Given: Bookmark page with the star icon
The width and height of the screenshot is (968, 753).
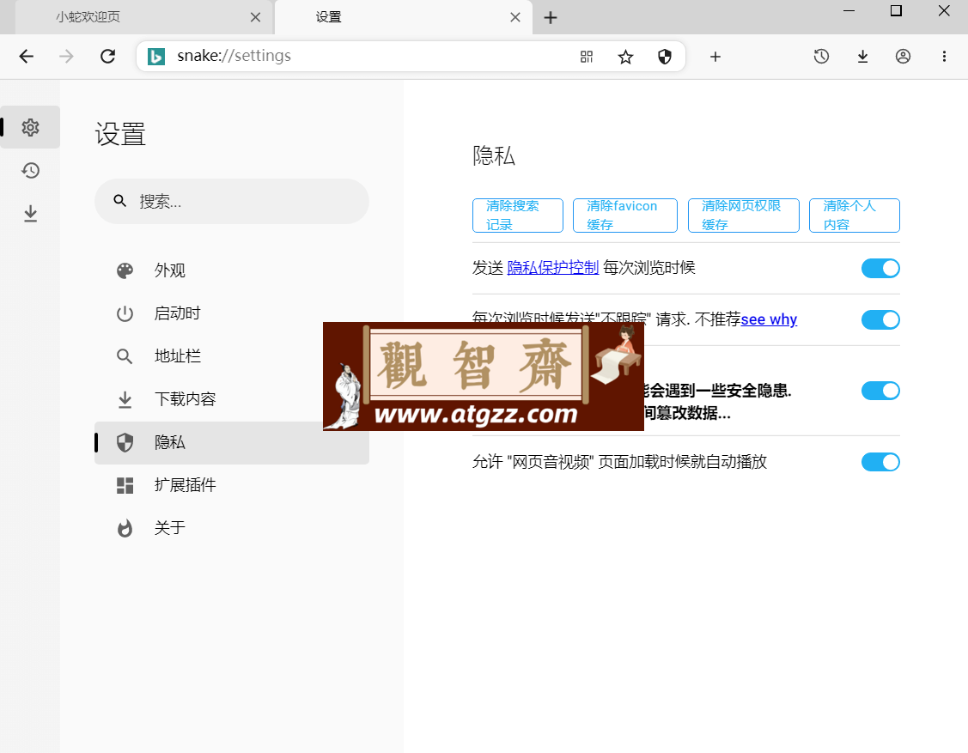Looking at the screenshot, I should pyautogui.click(x=625, y=57).
